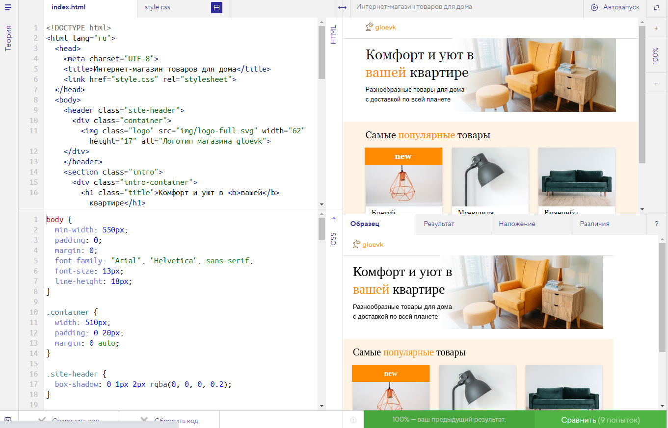Enter fullscreen preview with the expand icon
This screenshot has height=428, width=668.
[657, 7]
